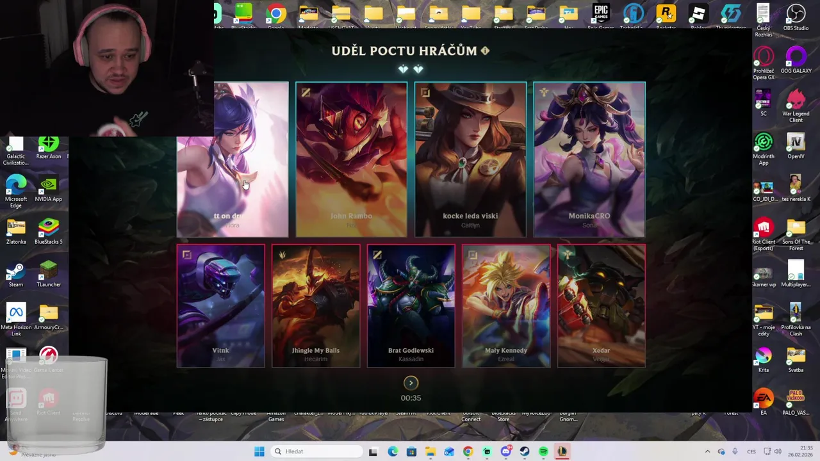820x461 pixels.
Task: Open Spotify from the taskbar
Action: click(543, 451)
